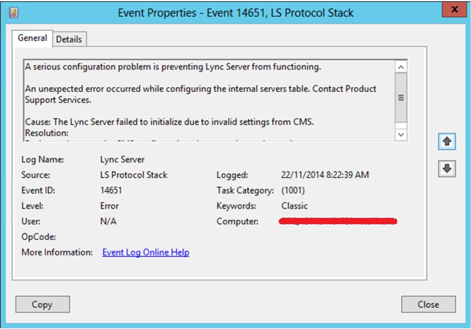The width and height of the screenshot is (471, 329).
Task: Click the Event Properties title bar icon
Action: 14,12
